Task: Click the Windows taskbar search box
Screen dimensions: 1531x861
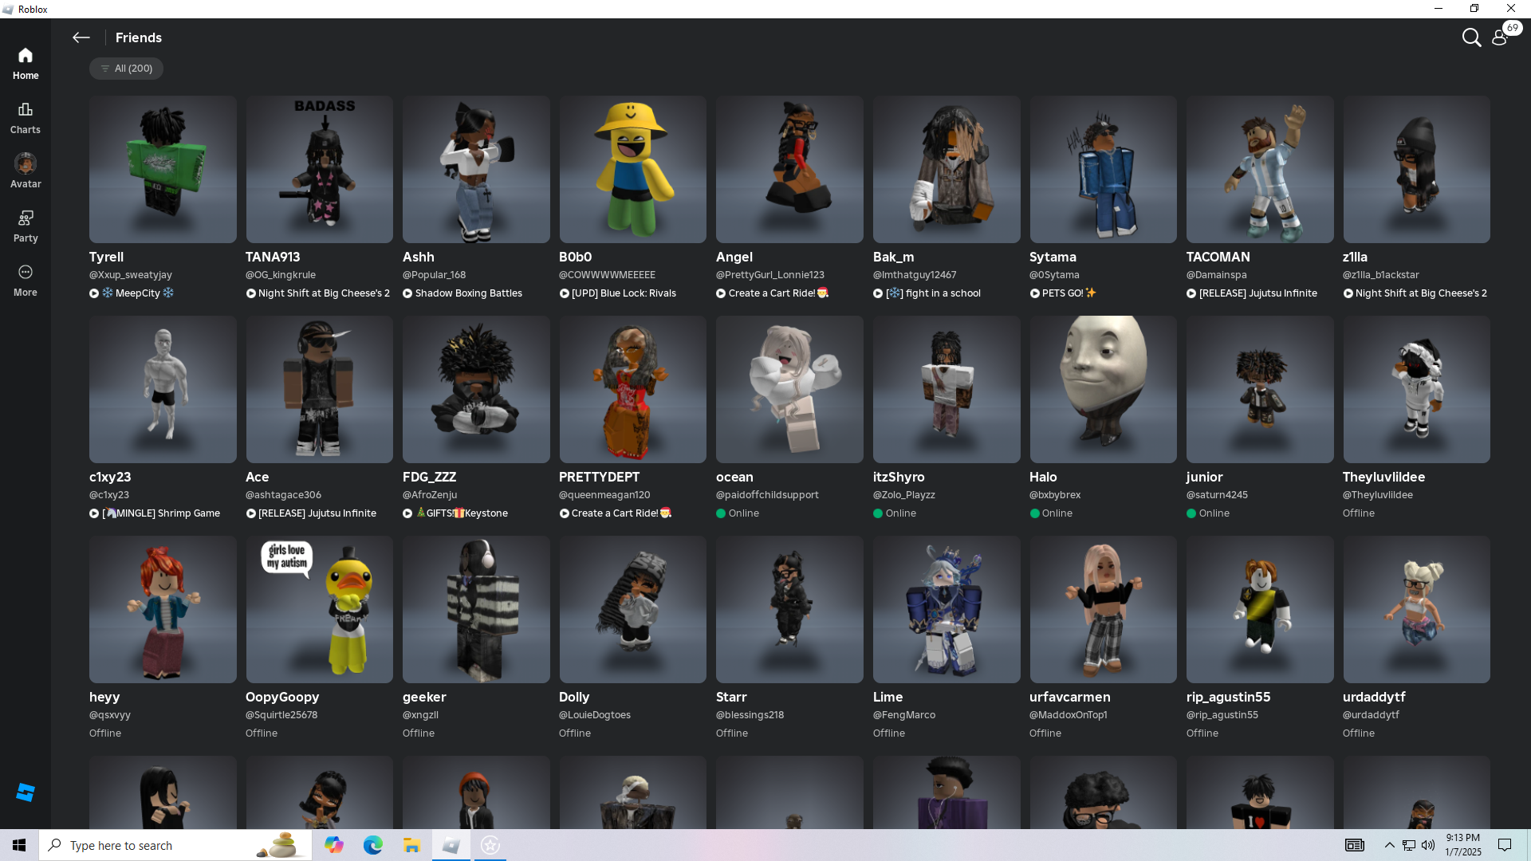Action: coord(159,845)
